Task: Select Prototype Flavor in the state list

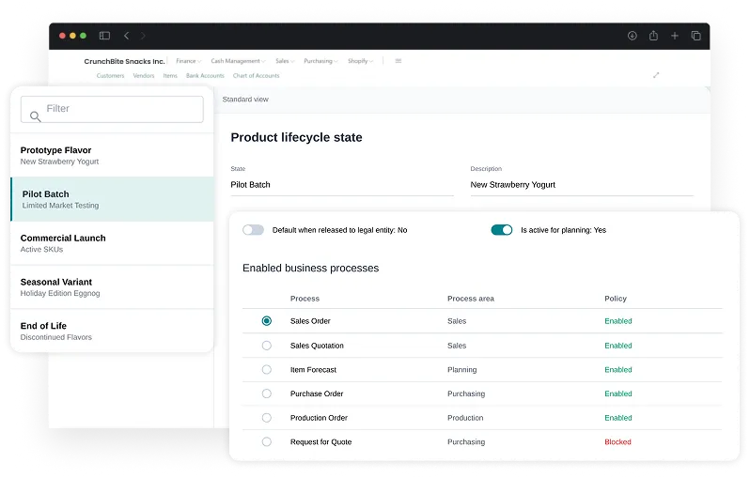Action: tap(112, 155)
